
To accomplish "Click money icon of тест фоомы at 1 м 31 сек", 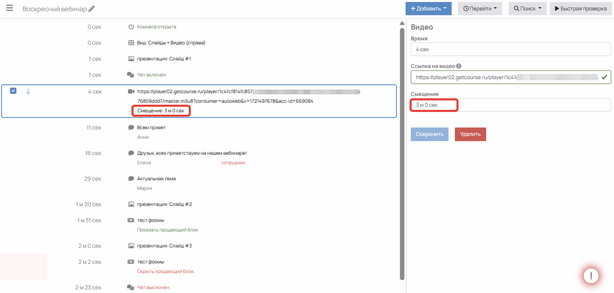I will click(131, 221).
